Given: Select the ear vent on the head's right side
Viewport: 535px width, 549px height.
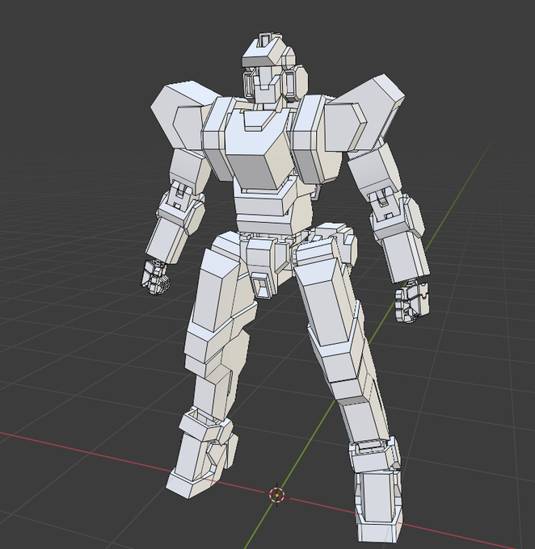Looking at the screenshot, I should pyautogui.click(x=296, y=82).
